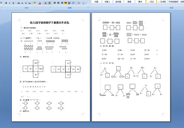Image resolution: width=184 pixels, height=128 pixels.
Task: Apply strikethrough formatting
Action: click(19, 3)
